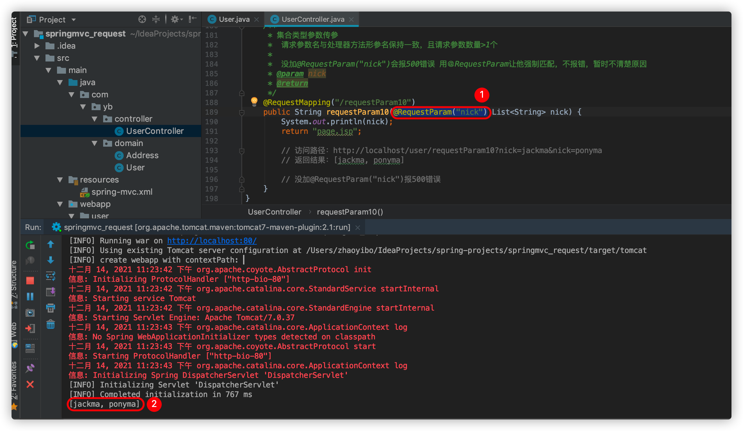Open the http://localhost:80/ link
The height and width of the screenshot is (431, 743).
pos(212,241)
